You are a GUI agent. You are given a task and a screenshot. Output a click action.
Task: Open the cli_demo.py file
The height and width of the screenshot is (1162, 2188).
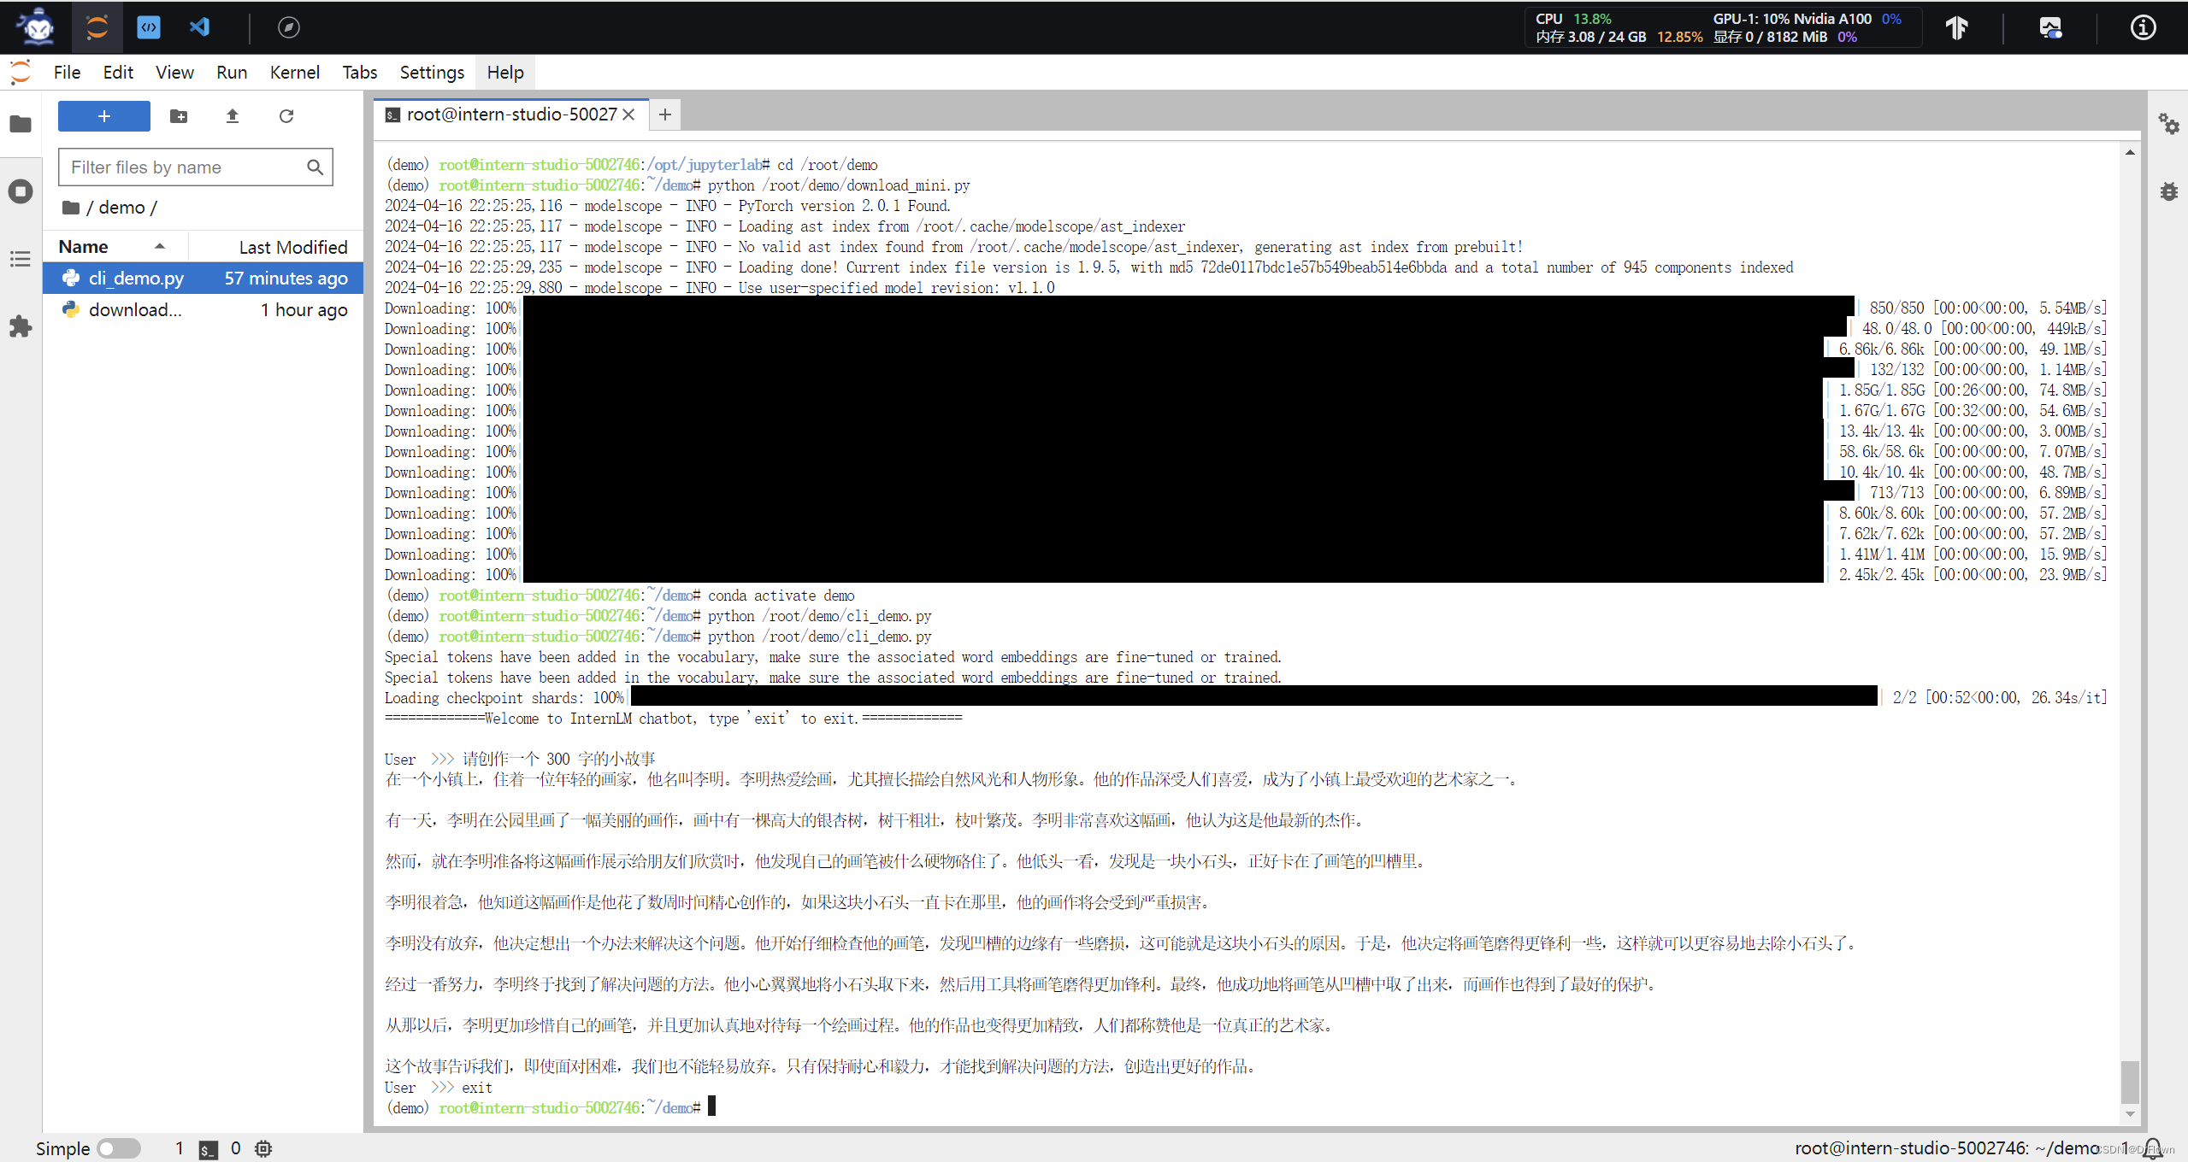click(133, 278)
